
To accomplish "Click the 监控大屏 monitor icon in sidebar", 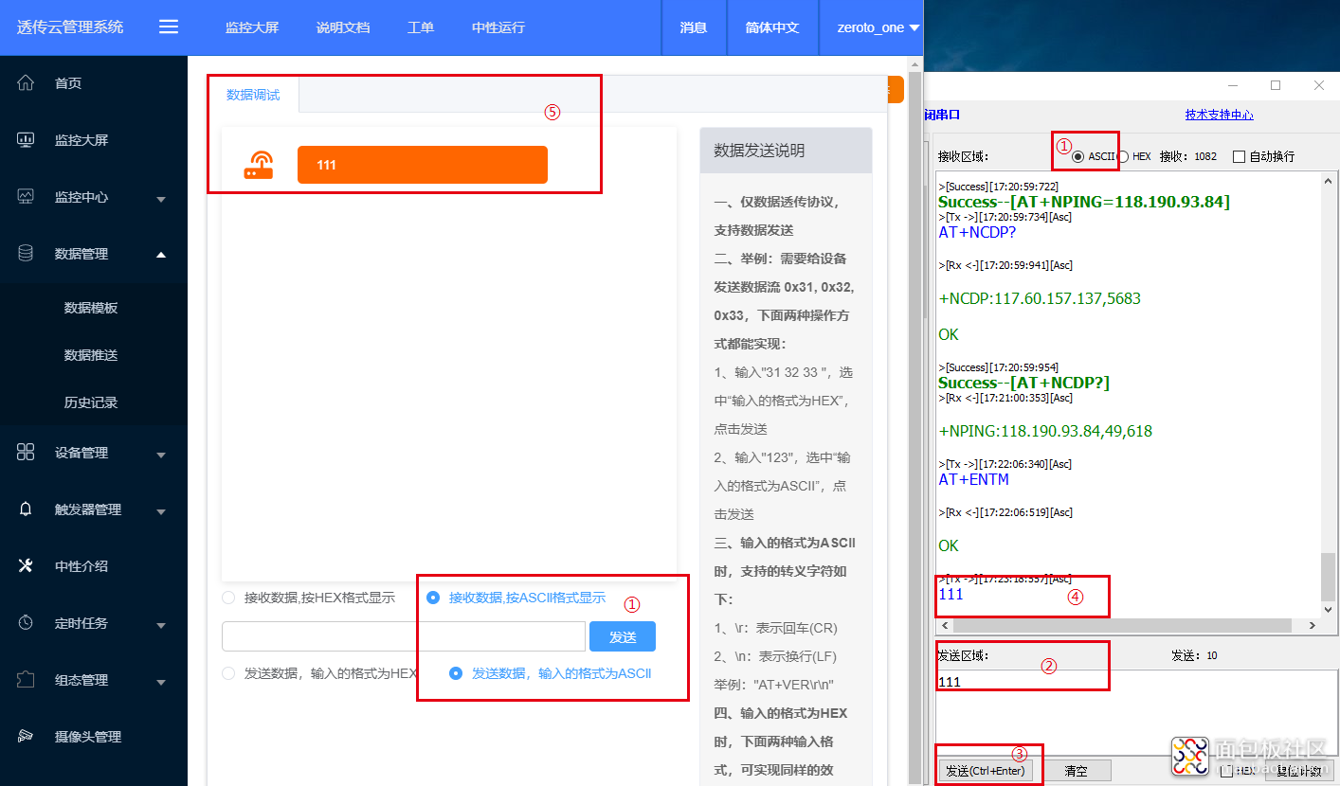I will (x=27, y=140).
